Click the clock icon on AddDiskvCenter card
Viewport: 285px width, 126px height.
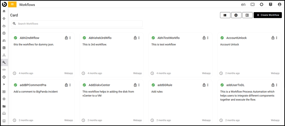(x=83, y=120)
